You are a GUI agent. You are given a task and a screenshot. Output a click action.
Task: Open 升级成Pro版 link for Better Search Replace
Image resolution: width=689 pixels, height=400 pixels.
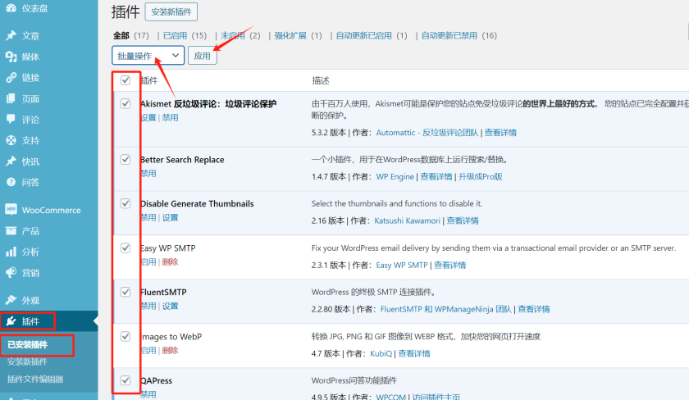tap(480, 176)
